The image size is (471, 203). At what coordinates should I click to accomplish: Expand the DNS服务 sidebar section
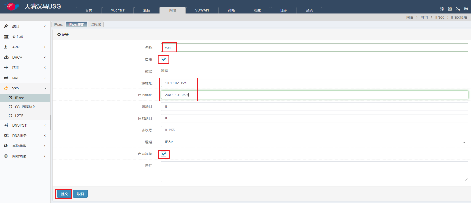pos(45,135)
